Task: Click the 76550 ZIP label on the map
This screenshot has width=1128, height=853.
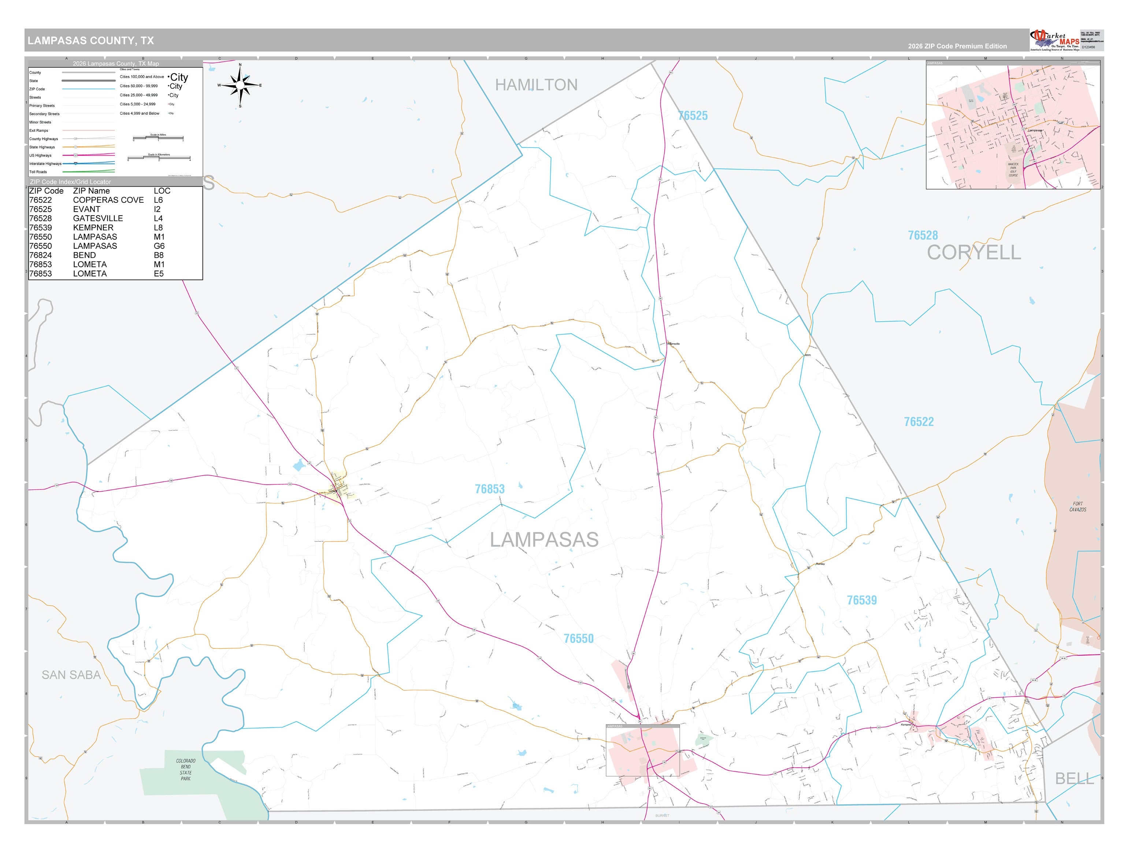Action: [x=578, y=638]
